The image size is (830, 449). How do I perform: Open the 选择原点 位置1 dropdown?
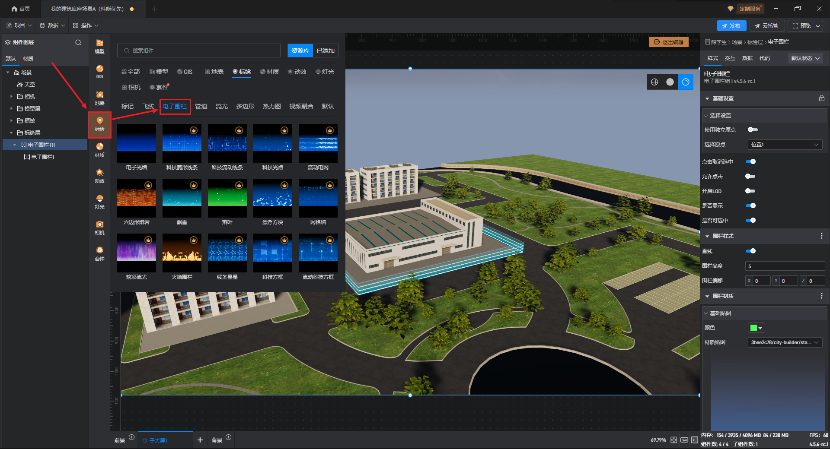pos(784,145)
